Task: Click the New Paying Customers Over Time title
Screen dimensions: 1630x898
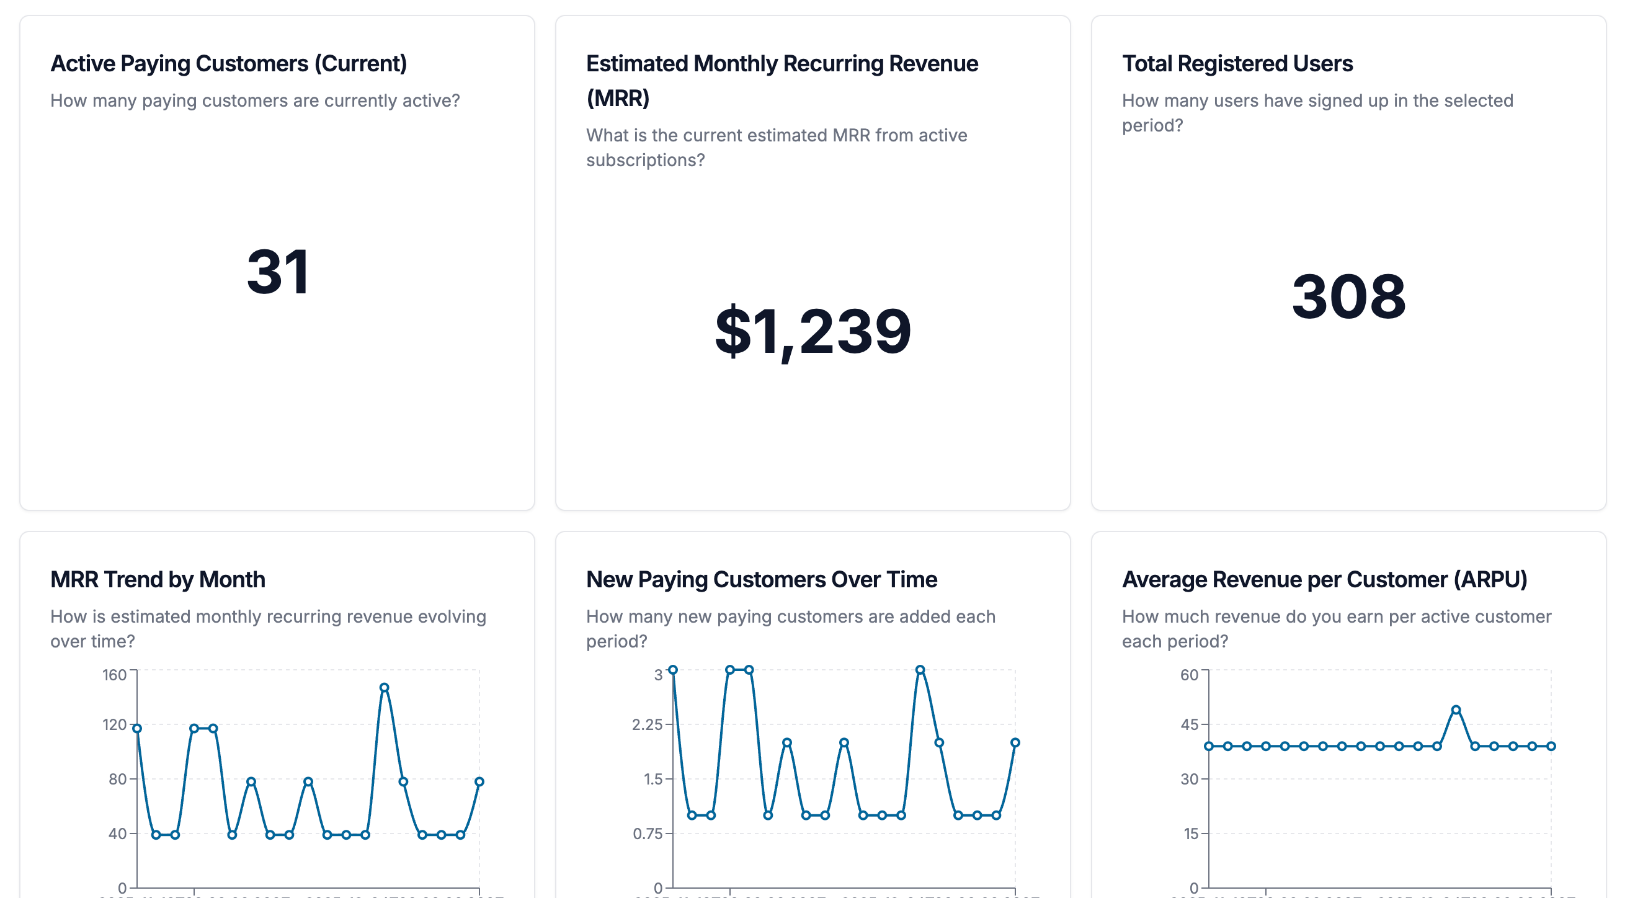Action: [761, 580]
